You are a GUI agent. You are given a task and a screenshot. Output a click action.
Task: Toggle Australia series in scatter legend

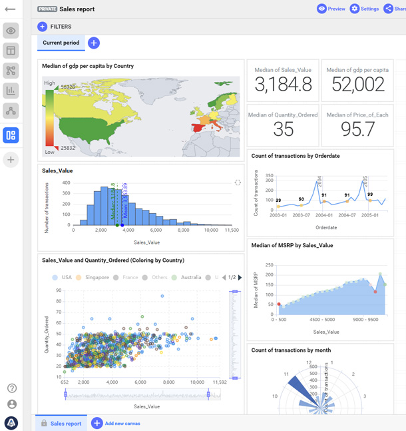186,277
